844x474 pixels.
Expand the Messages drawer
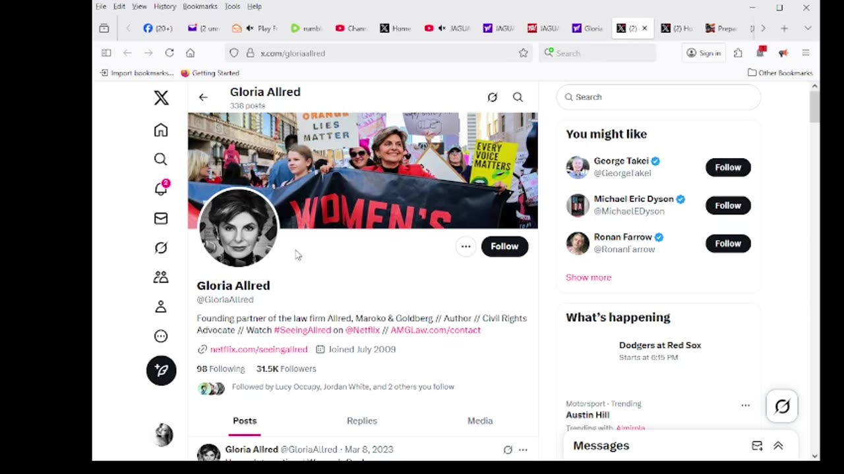point(778,446)
